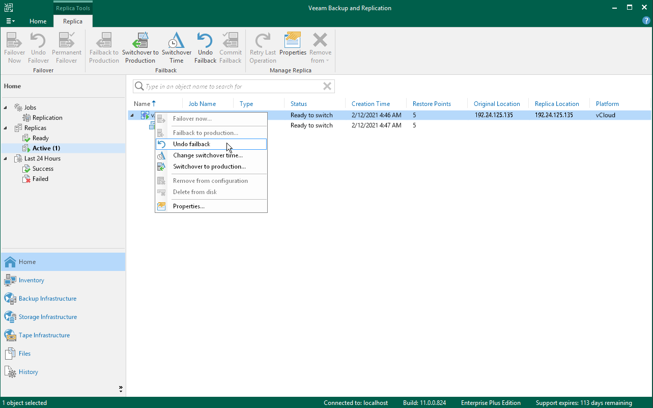
Task: Click Failover now in the context menu
Action: click(211, 119)
